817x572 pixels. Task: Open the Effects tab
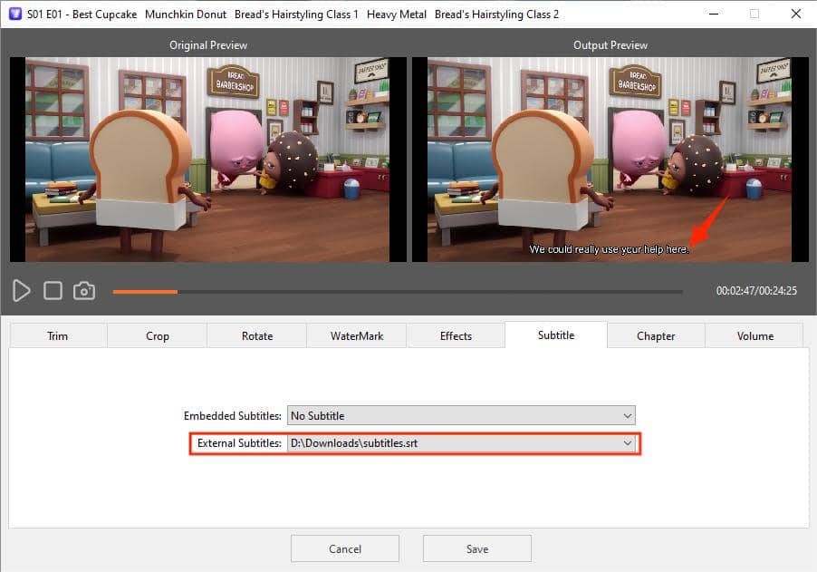tap(456, 335)
